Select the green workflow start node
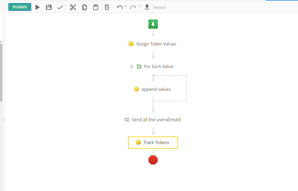The height and width of the screenshot is (191, 298). (153, 24)
